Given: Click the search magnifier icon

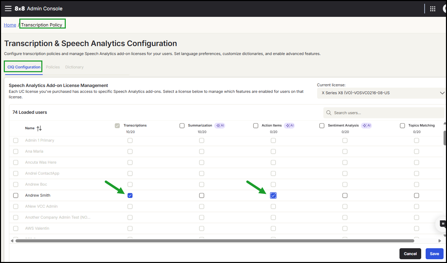Looking at the screenshot, I should pyautogui.click(x=329, y=113).
